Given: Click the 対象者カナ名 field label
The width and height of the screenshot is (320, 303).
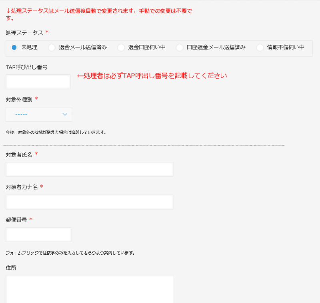Looking at the screenshot, I should (22, 187).
